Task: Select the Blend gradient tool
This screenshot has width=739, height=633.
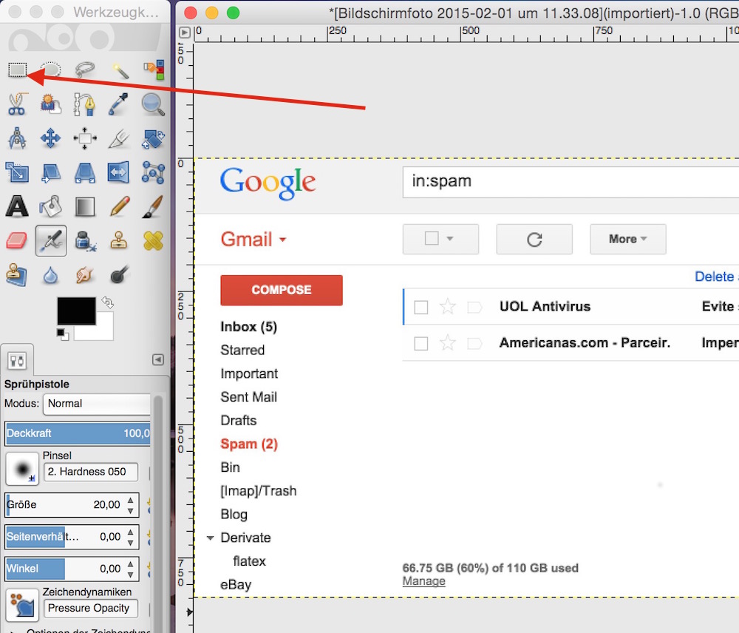Action: 85,206
